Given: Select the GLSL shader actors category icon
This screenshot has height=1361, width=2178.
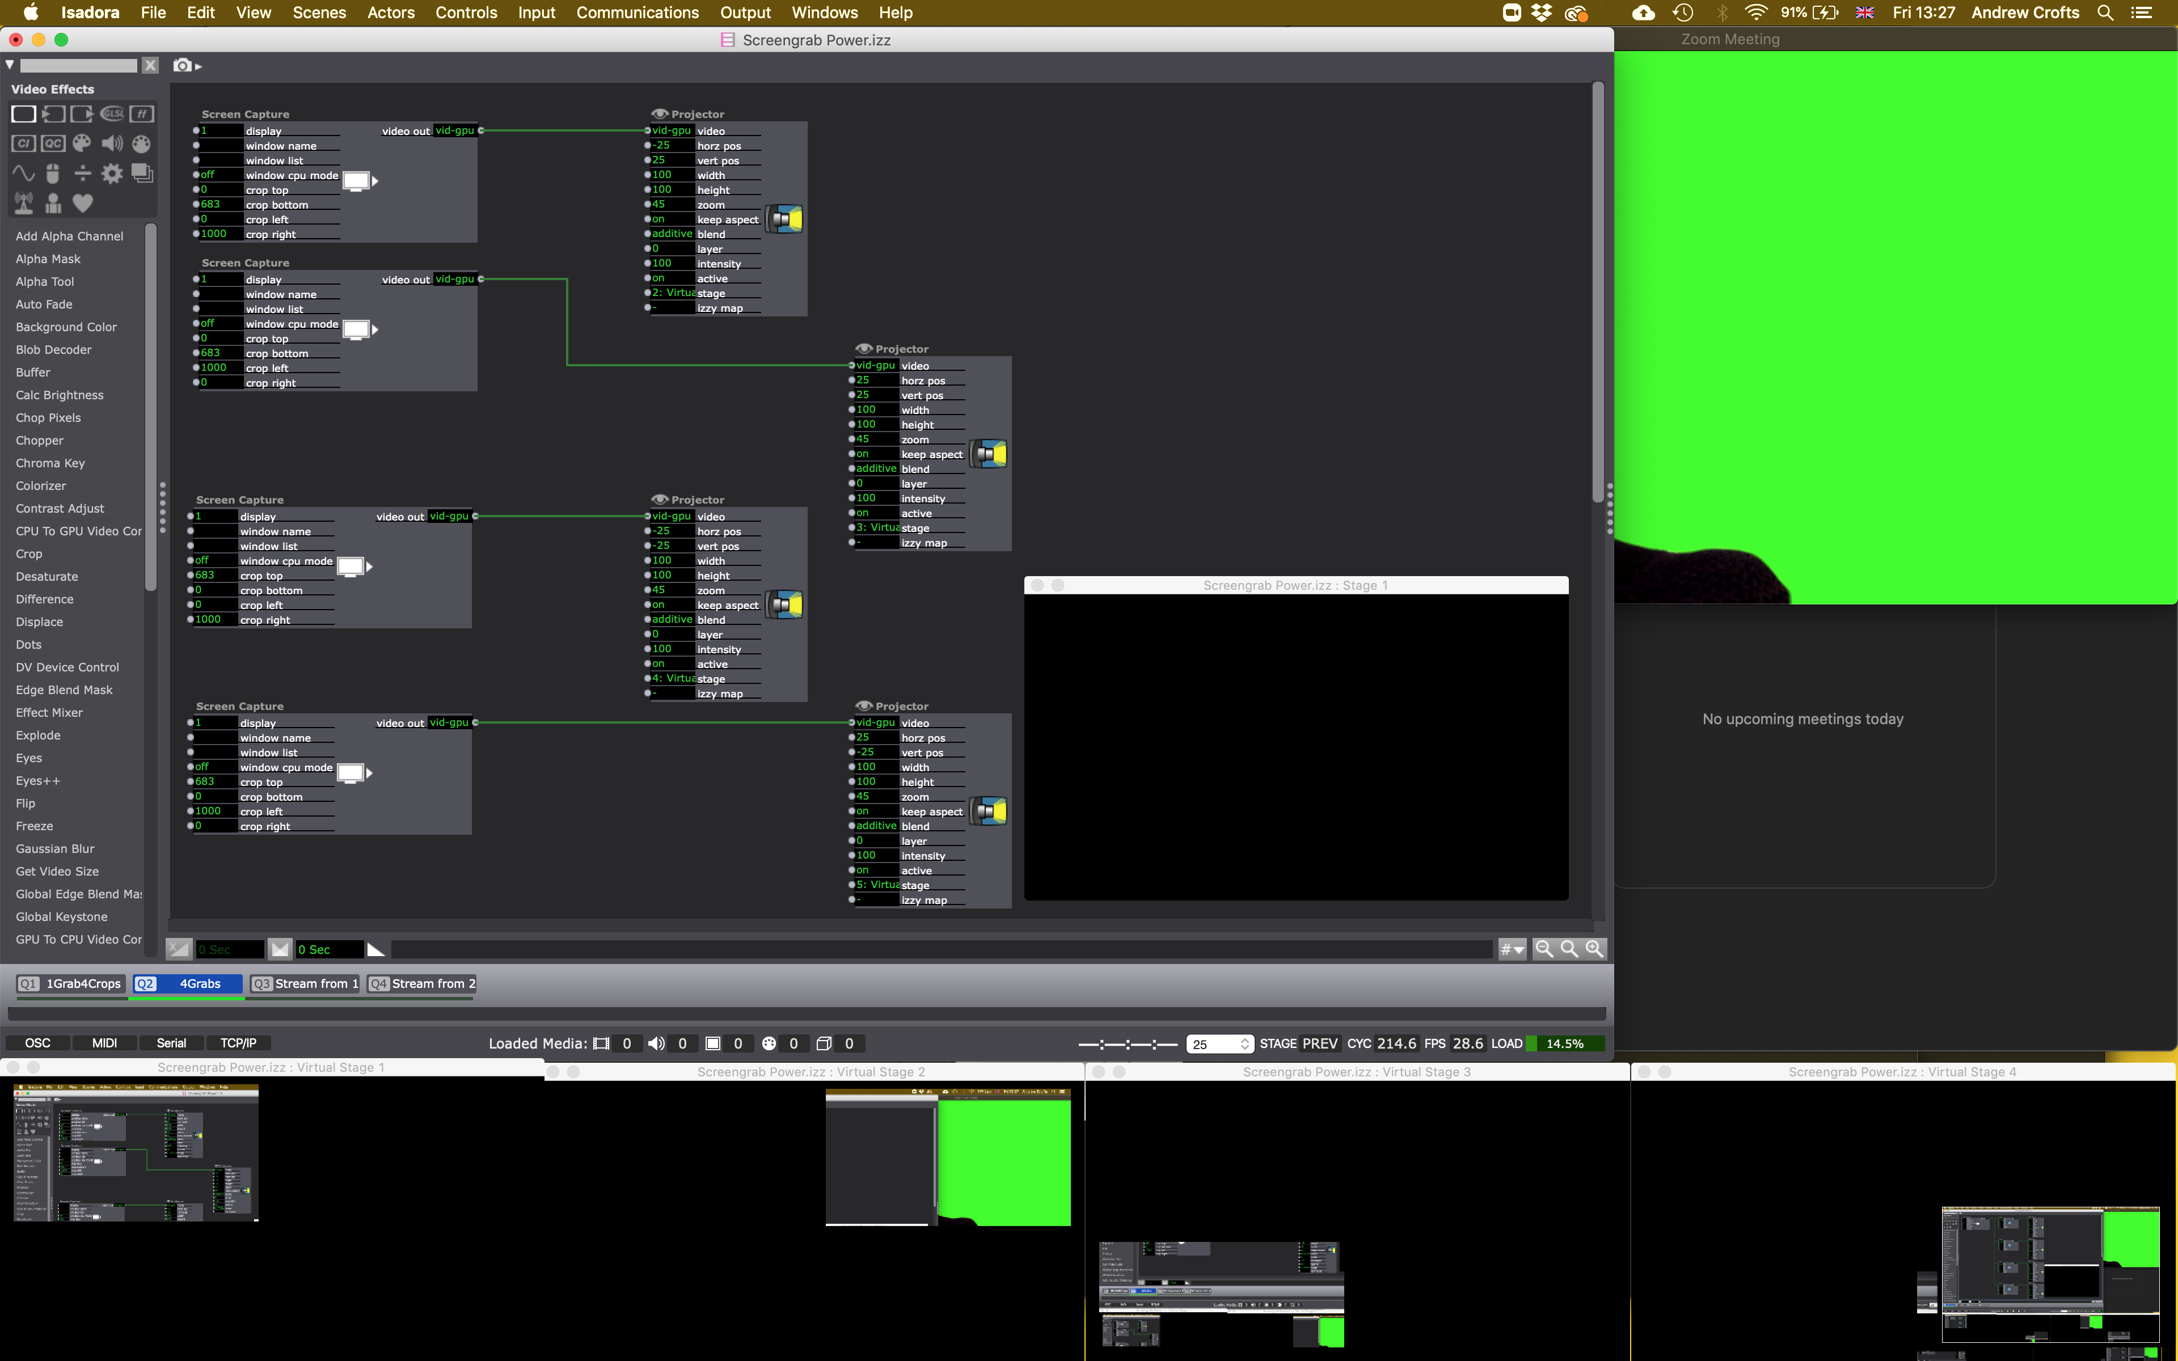Looking at the screenshot, I should coord(112,115).
